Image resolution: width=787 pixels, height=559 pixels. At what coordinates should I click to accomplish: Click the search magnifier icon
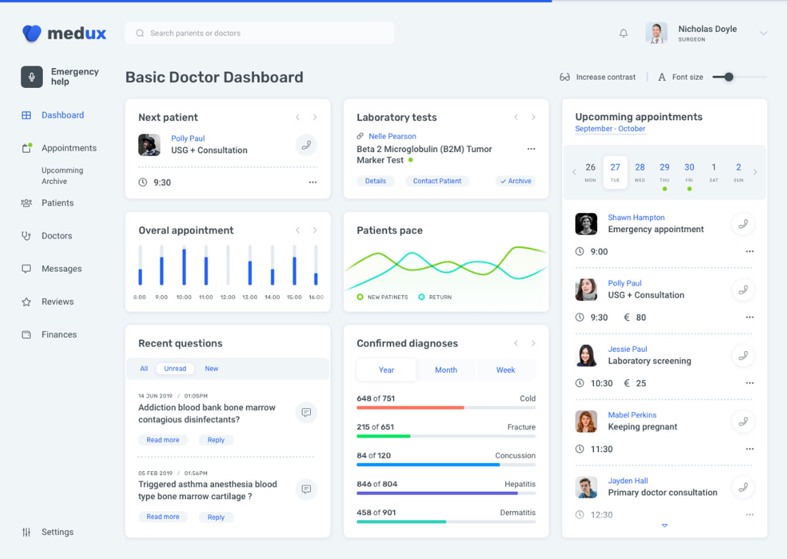[140, 33]
